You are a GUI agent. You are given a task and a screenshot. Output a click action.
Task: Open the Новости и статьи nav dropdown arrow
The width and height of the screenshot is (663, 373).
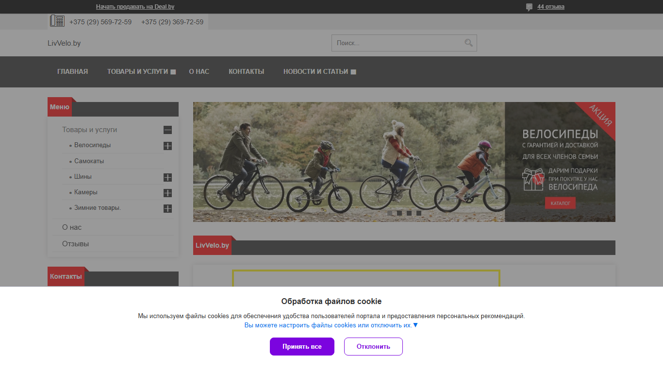(x=353, y=72)
